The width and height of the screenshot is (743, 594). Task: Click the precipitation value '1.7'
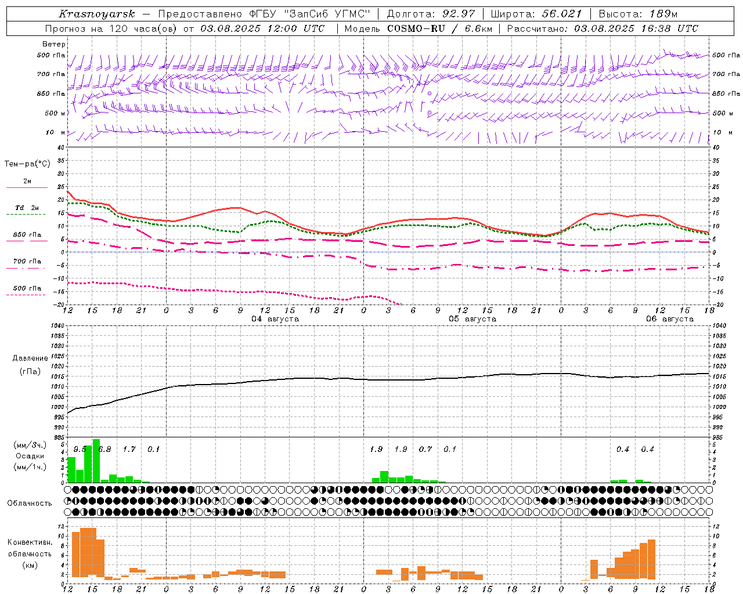tap(129, 449)
